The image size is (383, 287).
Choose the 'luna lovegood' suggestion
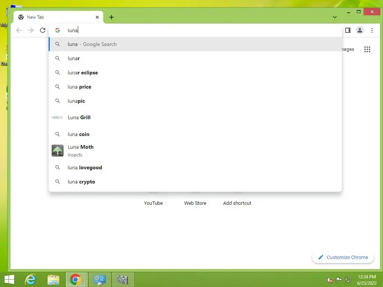click(x=195, y=167)
